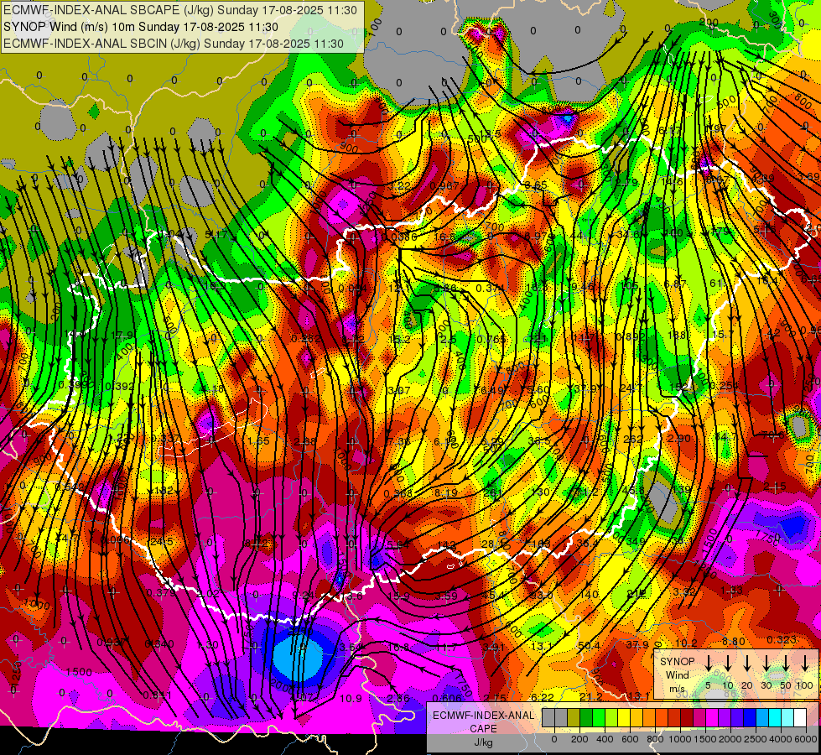Click the 16.4 value on the map
821x755 pixels.
click(x=767, y=281)
